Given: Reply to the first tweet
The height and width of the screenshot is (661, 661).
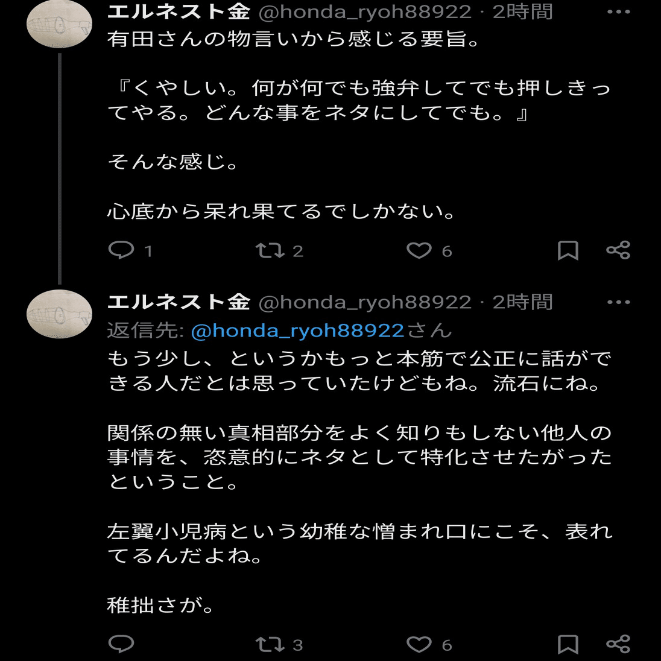Looking at the screenshot, I should click(121, 250).
